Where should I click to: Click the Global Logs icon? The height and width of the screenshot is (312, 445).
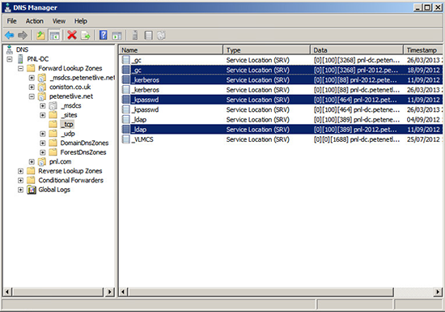click(32, 190)
